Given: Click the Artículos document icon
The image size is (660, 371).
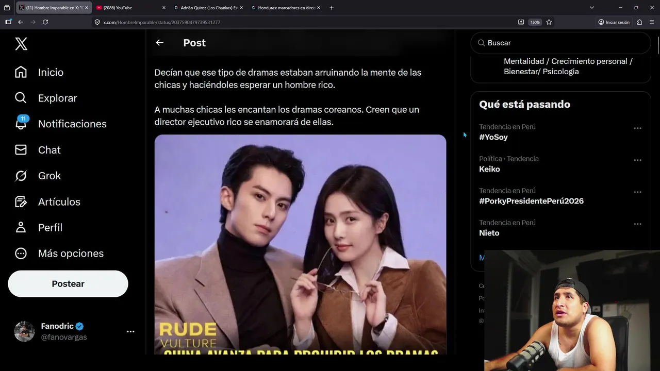Looking at the screenshot, I should [21, 201].
